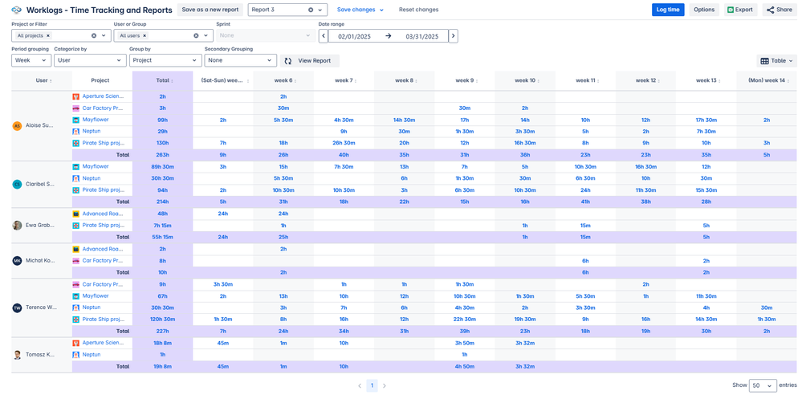Open the Period grouping Week dropdown
Image resolution: width=802 pixels, height=395 pixels.
click(x=31, y=60)
